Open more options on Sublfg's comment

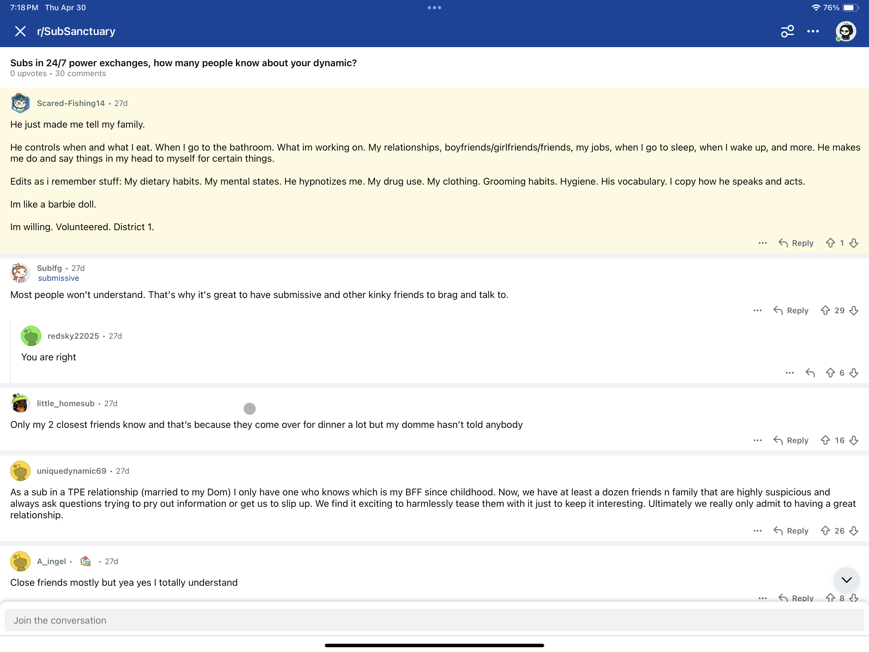(x=758, y=311)
